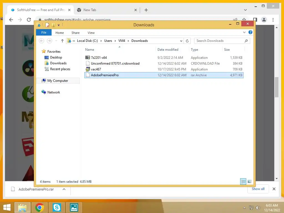Sort files by Date modified column
The width and height of the screenshot is (284, 213).
coord(168,50)
